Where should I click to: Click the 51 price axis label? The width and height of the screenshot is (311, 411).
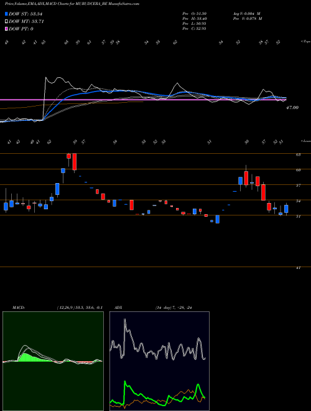[298, 217]
